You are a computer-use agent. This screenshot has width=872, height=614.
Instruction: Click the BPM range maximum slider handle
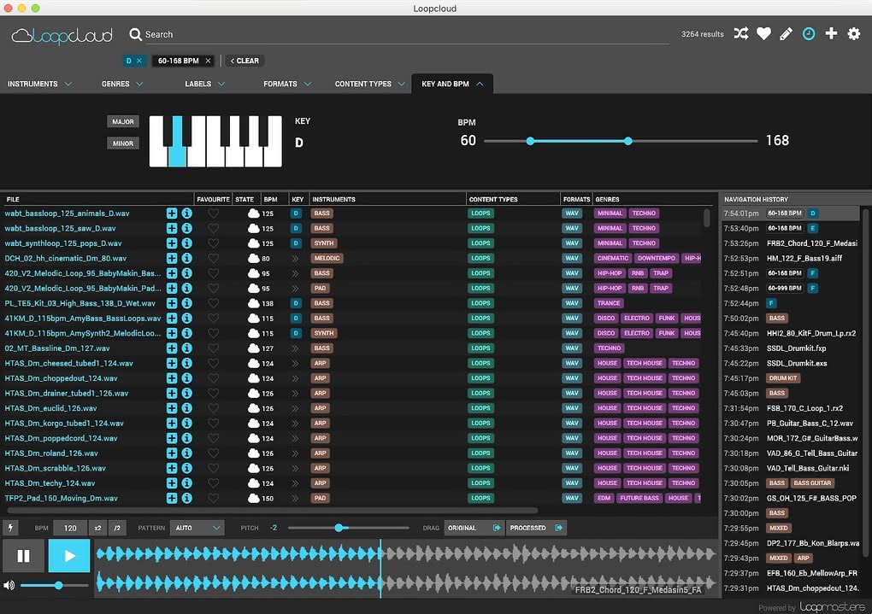coord(627,141)
